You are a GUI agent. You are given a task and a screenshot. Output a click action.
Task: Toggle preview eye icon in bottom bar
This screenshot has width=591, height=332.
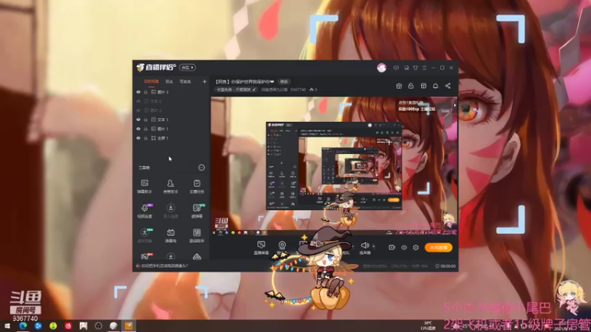404,247
